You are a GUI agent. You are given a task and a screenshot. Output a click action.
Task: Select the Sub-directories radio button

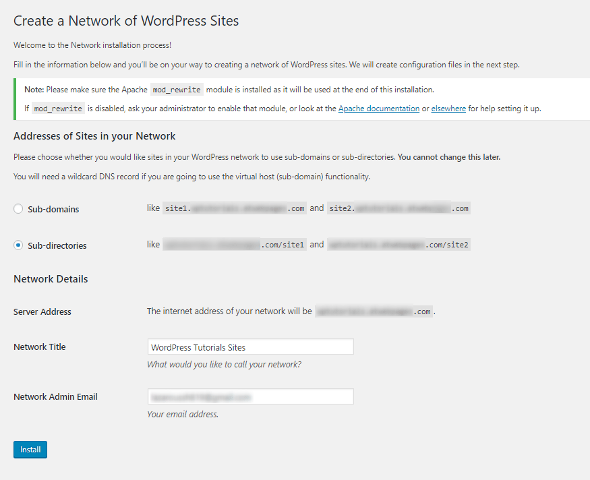(x=18, y=245)
